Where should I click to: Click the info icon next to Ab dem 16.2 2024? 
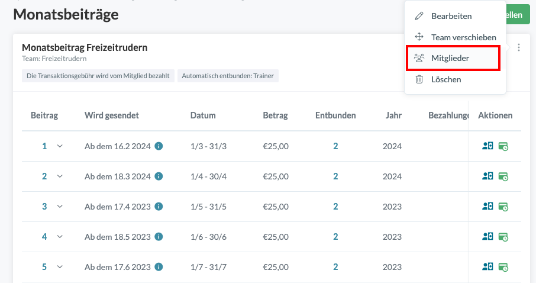(x=159, y=146)
